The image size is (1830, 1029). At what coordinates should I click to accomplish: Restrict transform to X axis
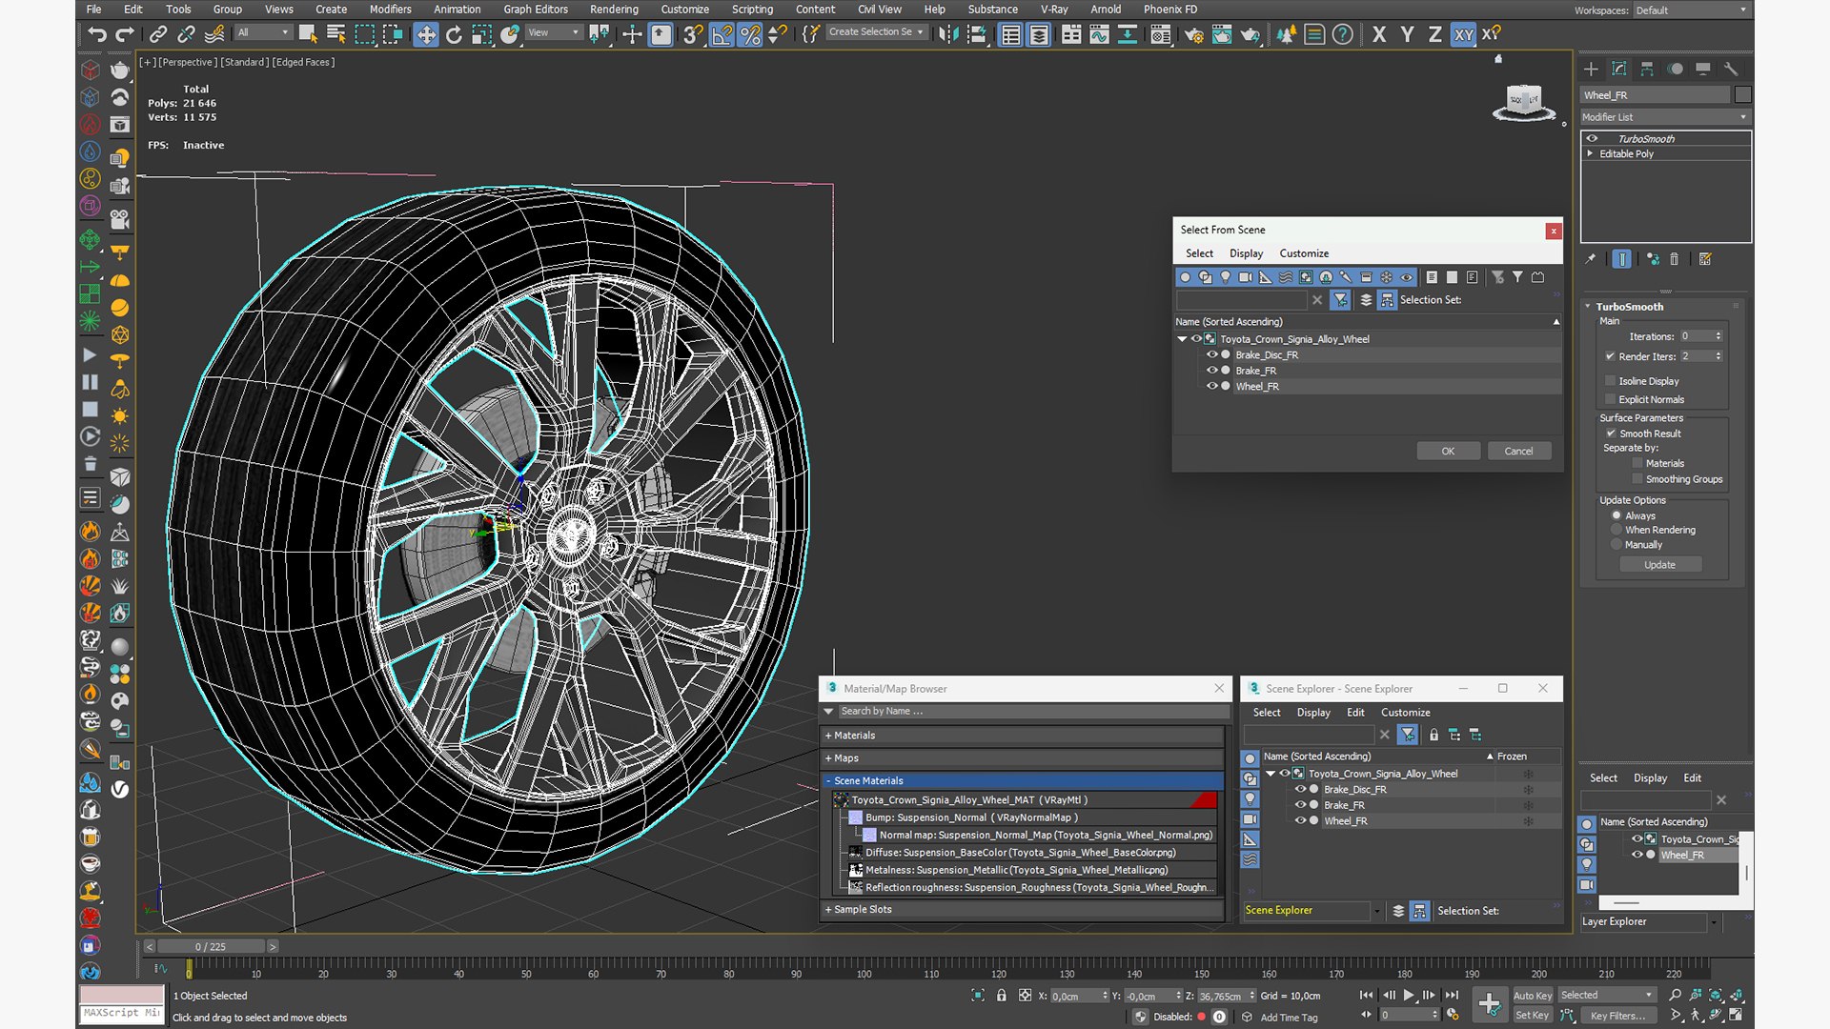click(1379, 35)
